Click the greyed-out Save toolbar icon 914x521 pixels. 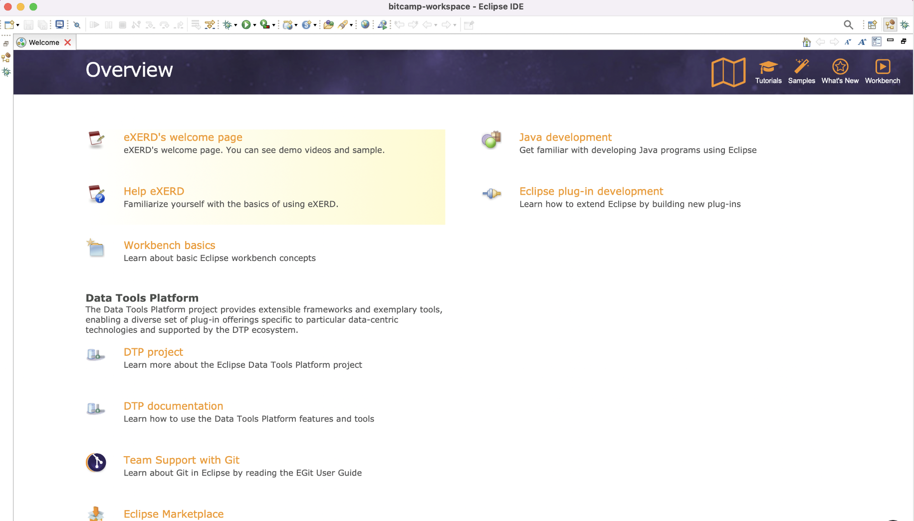coord(28,24)
